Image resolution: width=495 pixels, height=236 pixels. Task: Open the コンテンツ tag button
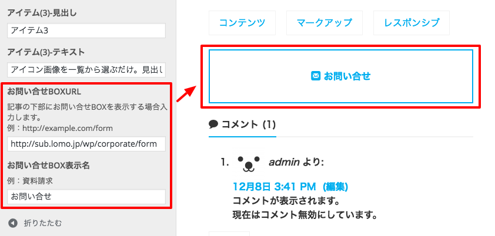tap(242, 23)
